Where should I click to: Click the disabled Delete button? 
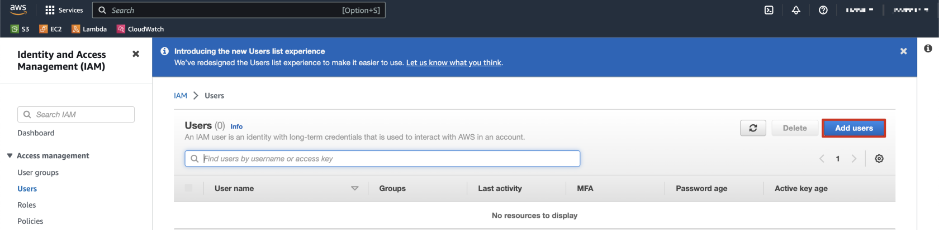794,128
